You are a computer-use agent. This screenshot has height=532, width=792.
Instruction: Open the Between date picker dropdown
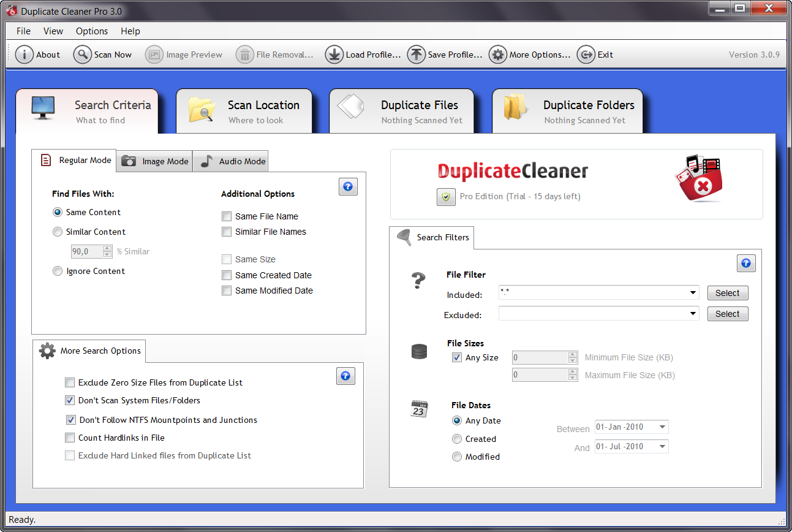coord(663,427)
